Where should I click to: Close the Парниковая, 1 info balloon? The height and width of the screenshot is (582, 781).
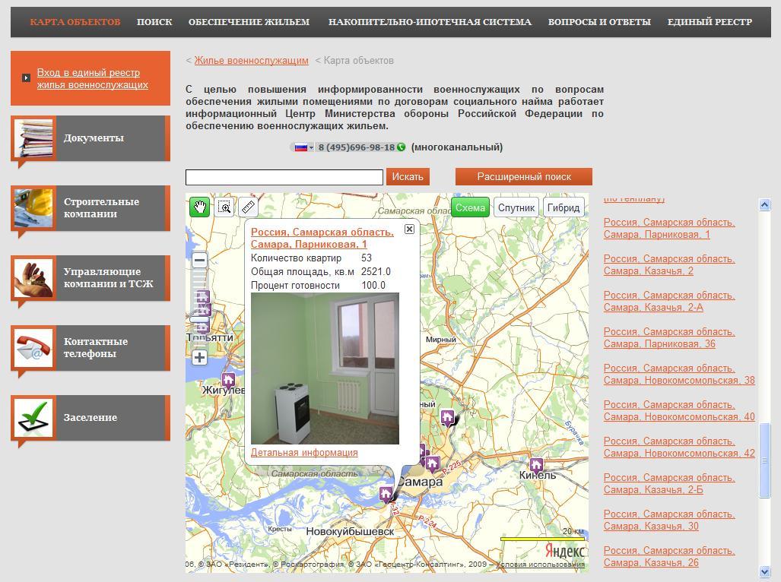point(409,229)
